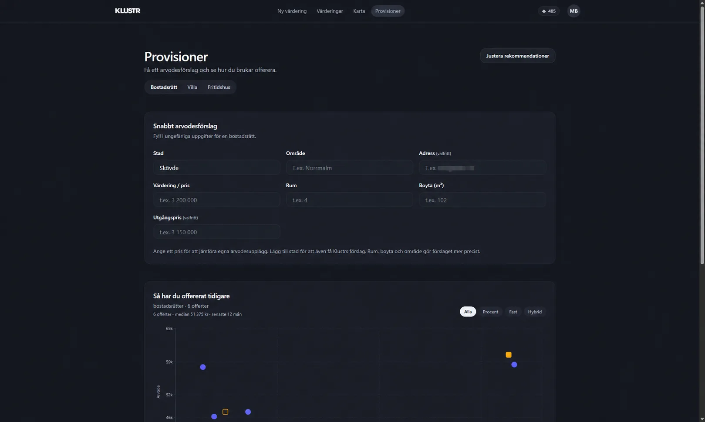
Task: Click 'Så har du offererat tidigare' heading
Action: tap(191, 296)
